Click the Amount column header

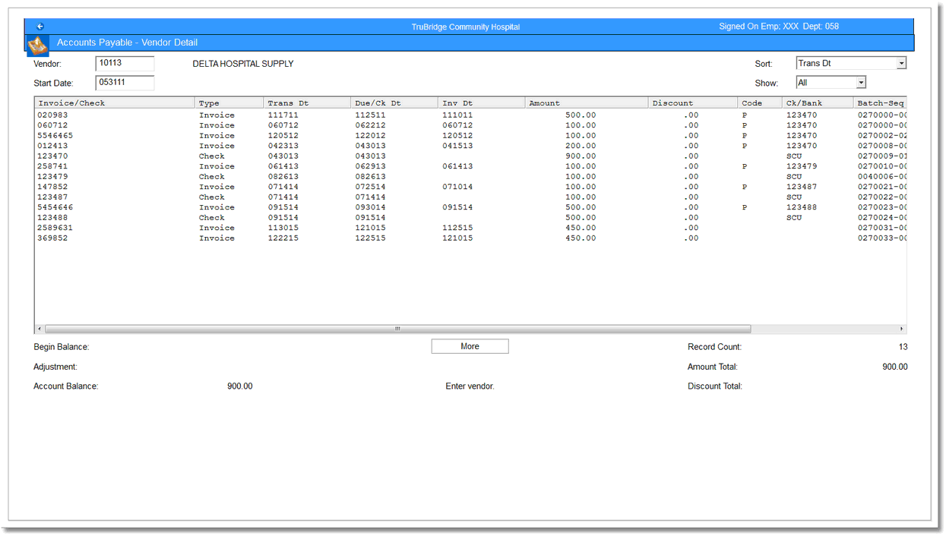tap(587, 102)
